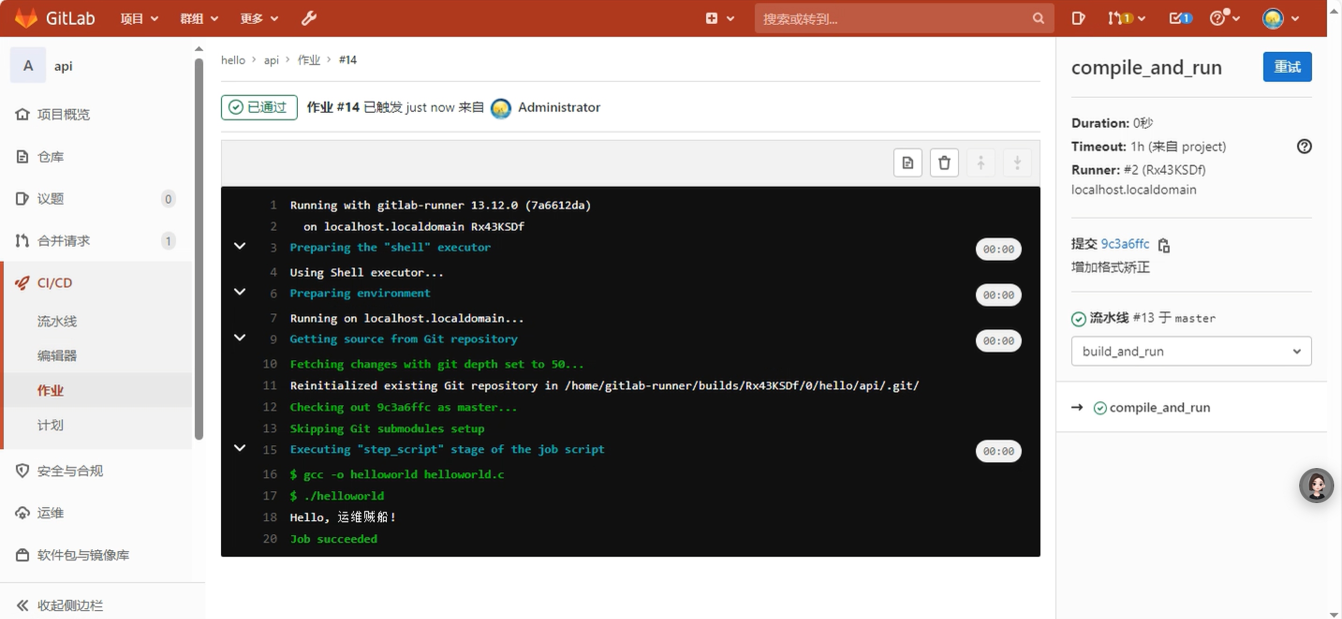
Task: Collapse the 'Executing step_script' log section
Action: coord(240,448)
